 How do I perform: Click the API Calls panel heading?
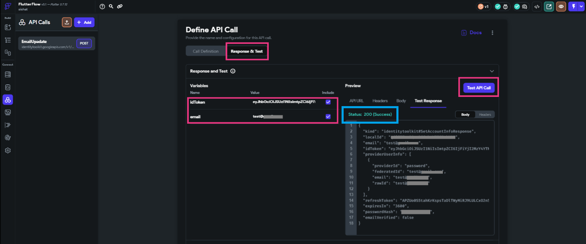tap(39, 22)
